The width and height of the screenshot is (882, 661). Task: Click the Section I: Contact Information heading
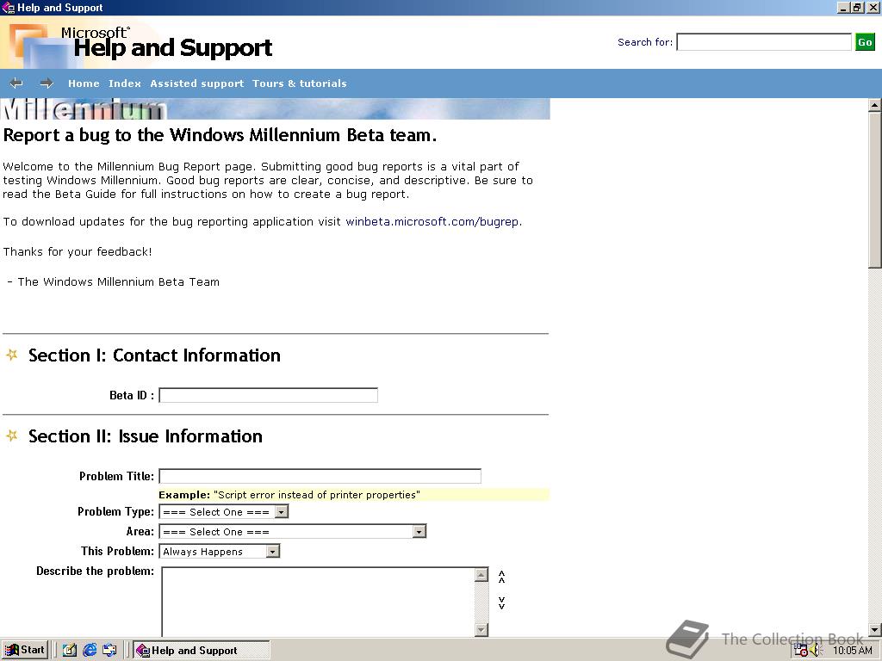(x=154, y=355)
